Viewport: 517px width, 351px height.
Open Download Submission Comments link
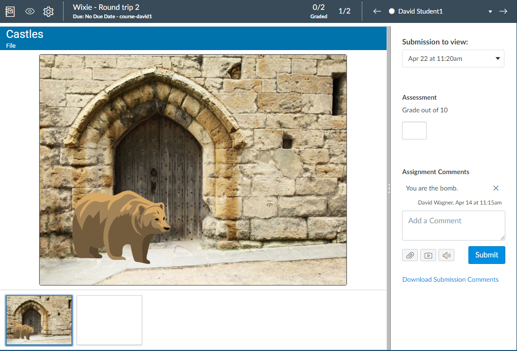450,279
